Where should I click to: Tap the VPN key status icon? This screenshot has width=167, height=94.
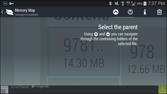tap(11, 4)
